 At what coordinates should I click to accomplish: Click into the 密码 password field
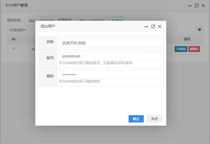tap(110, 74)
